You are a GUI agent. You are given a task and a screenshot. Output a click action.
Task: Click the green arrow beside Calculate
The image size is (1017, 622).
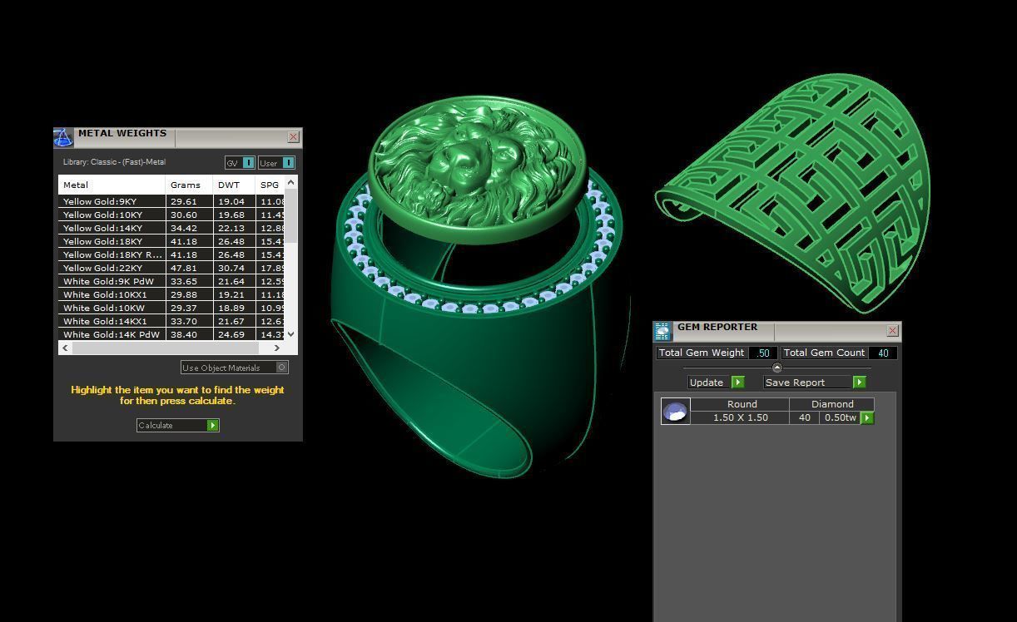[213, 425]
